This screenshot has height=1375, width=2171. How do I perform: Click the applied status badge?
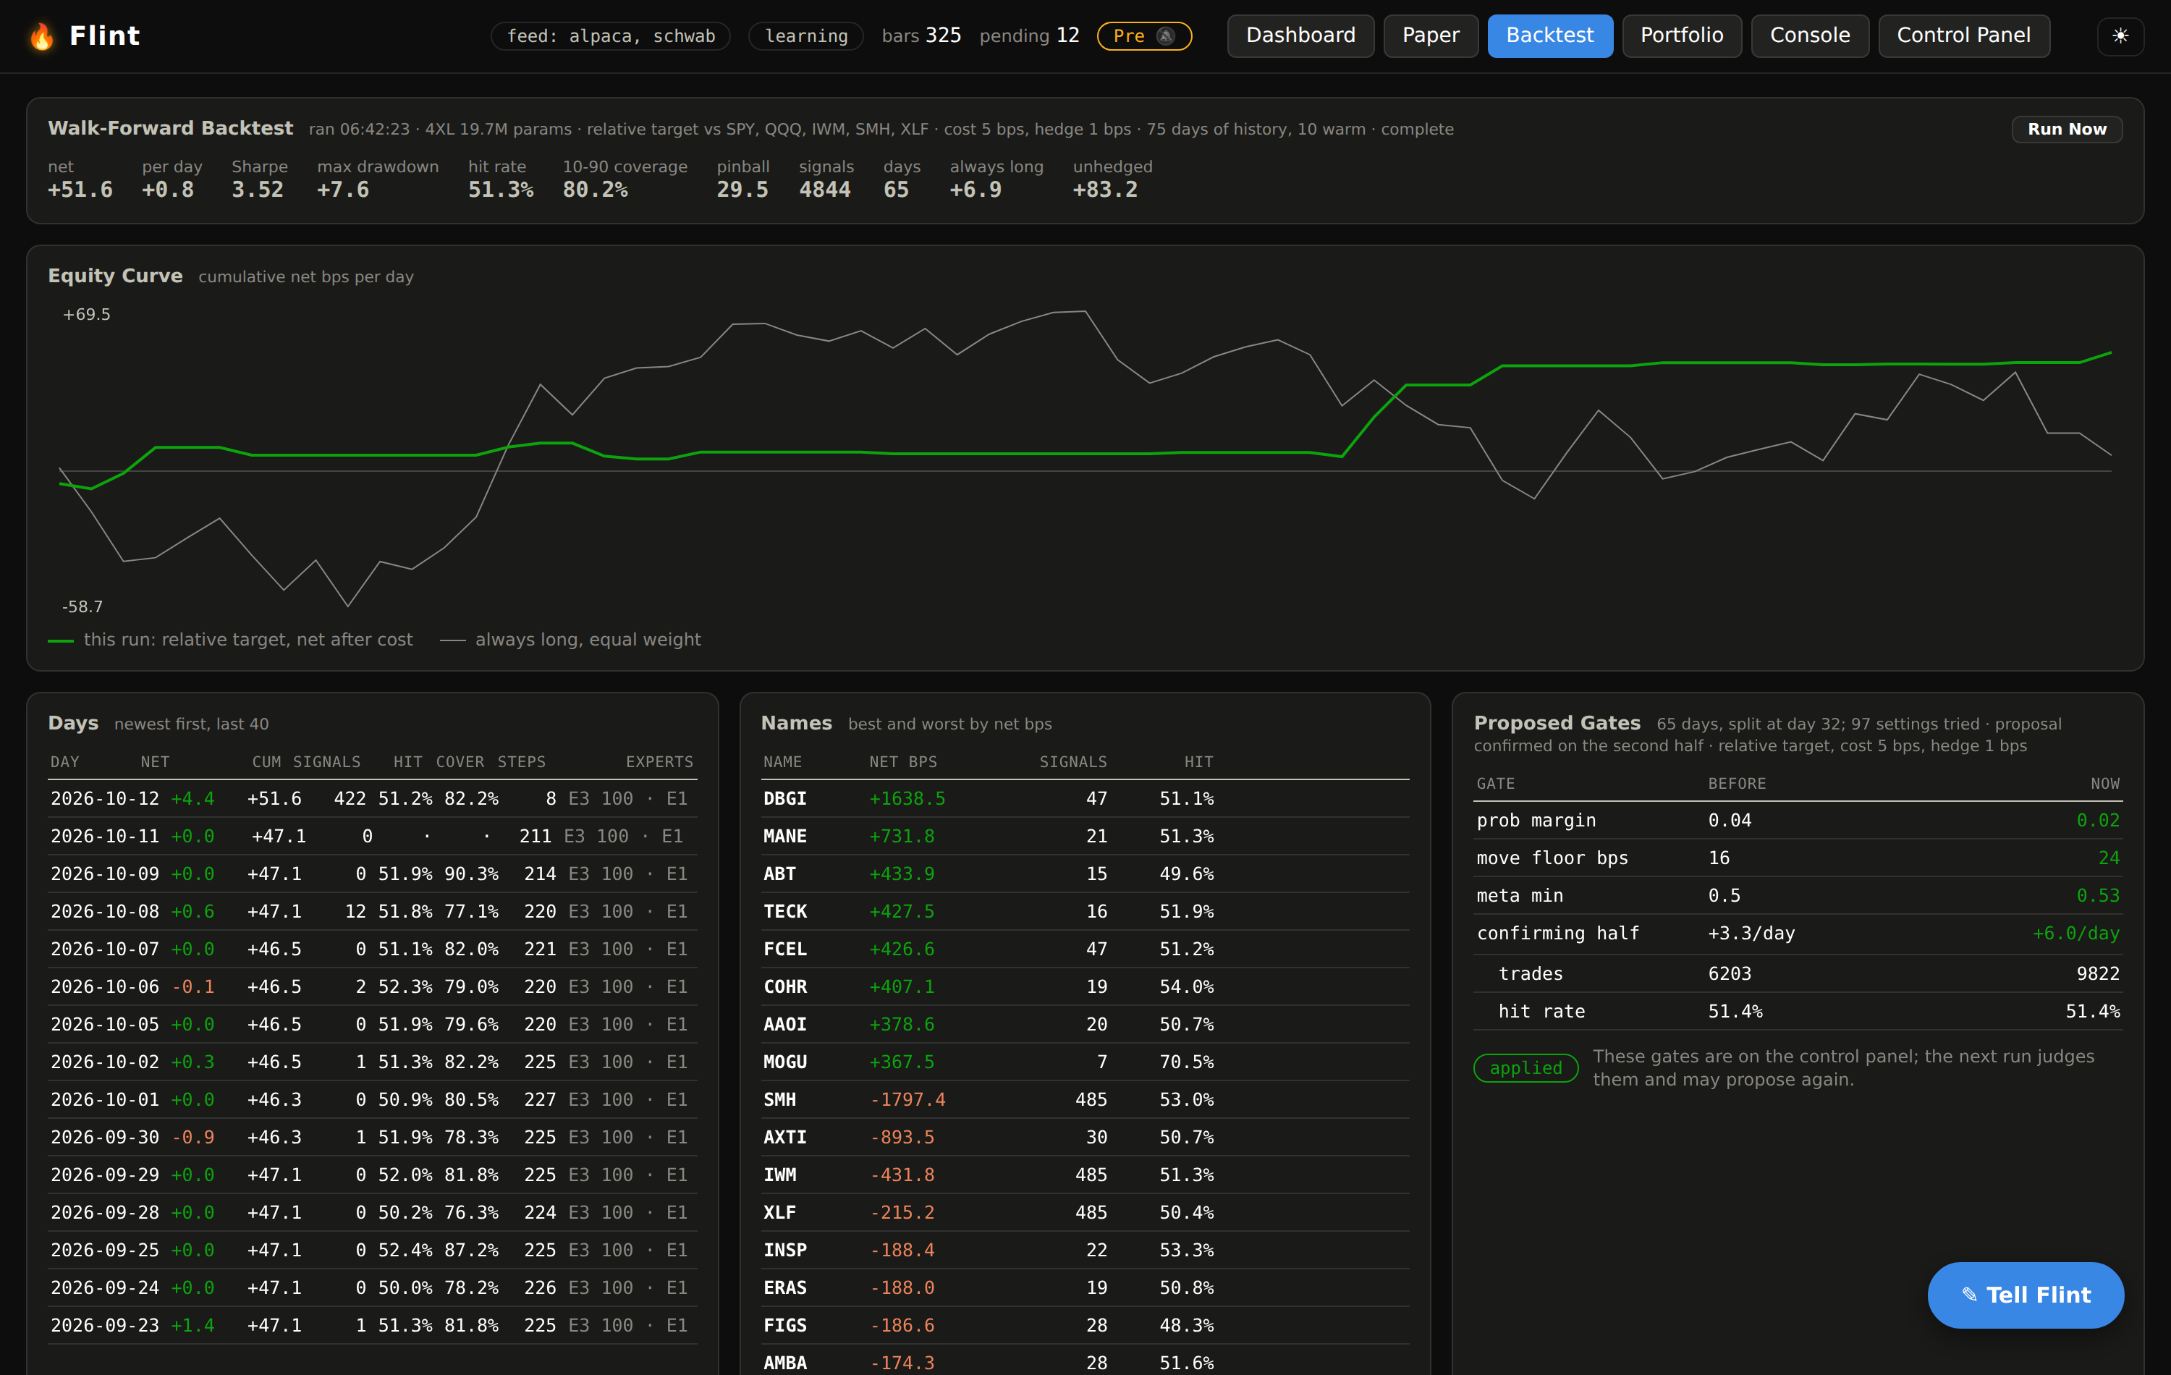click(x=1525, y=1067)
